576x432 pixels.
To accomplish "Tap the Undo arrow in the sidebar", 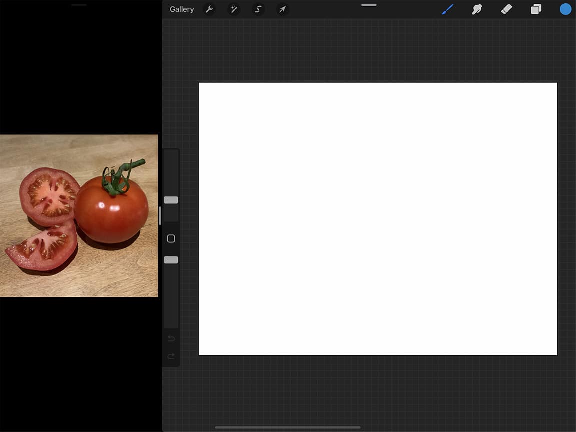I will point(171,338).
